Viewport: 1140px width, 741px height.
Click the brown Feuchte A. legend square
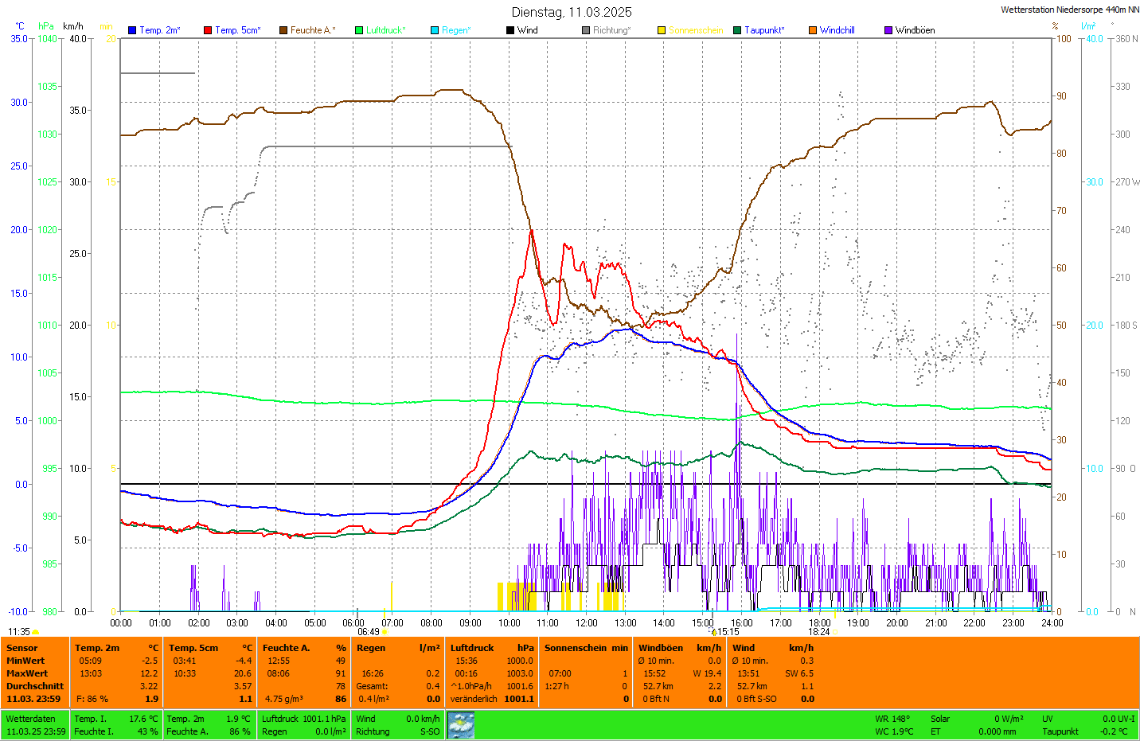click(x=283, y=30)
